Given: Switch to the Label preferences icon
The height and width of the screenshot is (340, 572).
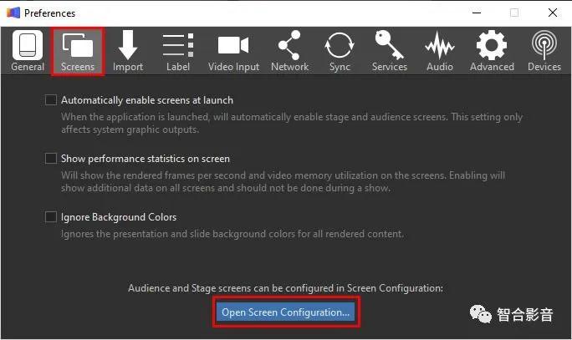Looking at the screenshot, I should (178, 46).
